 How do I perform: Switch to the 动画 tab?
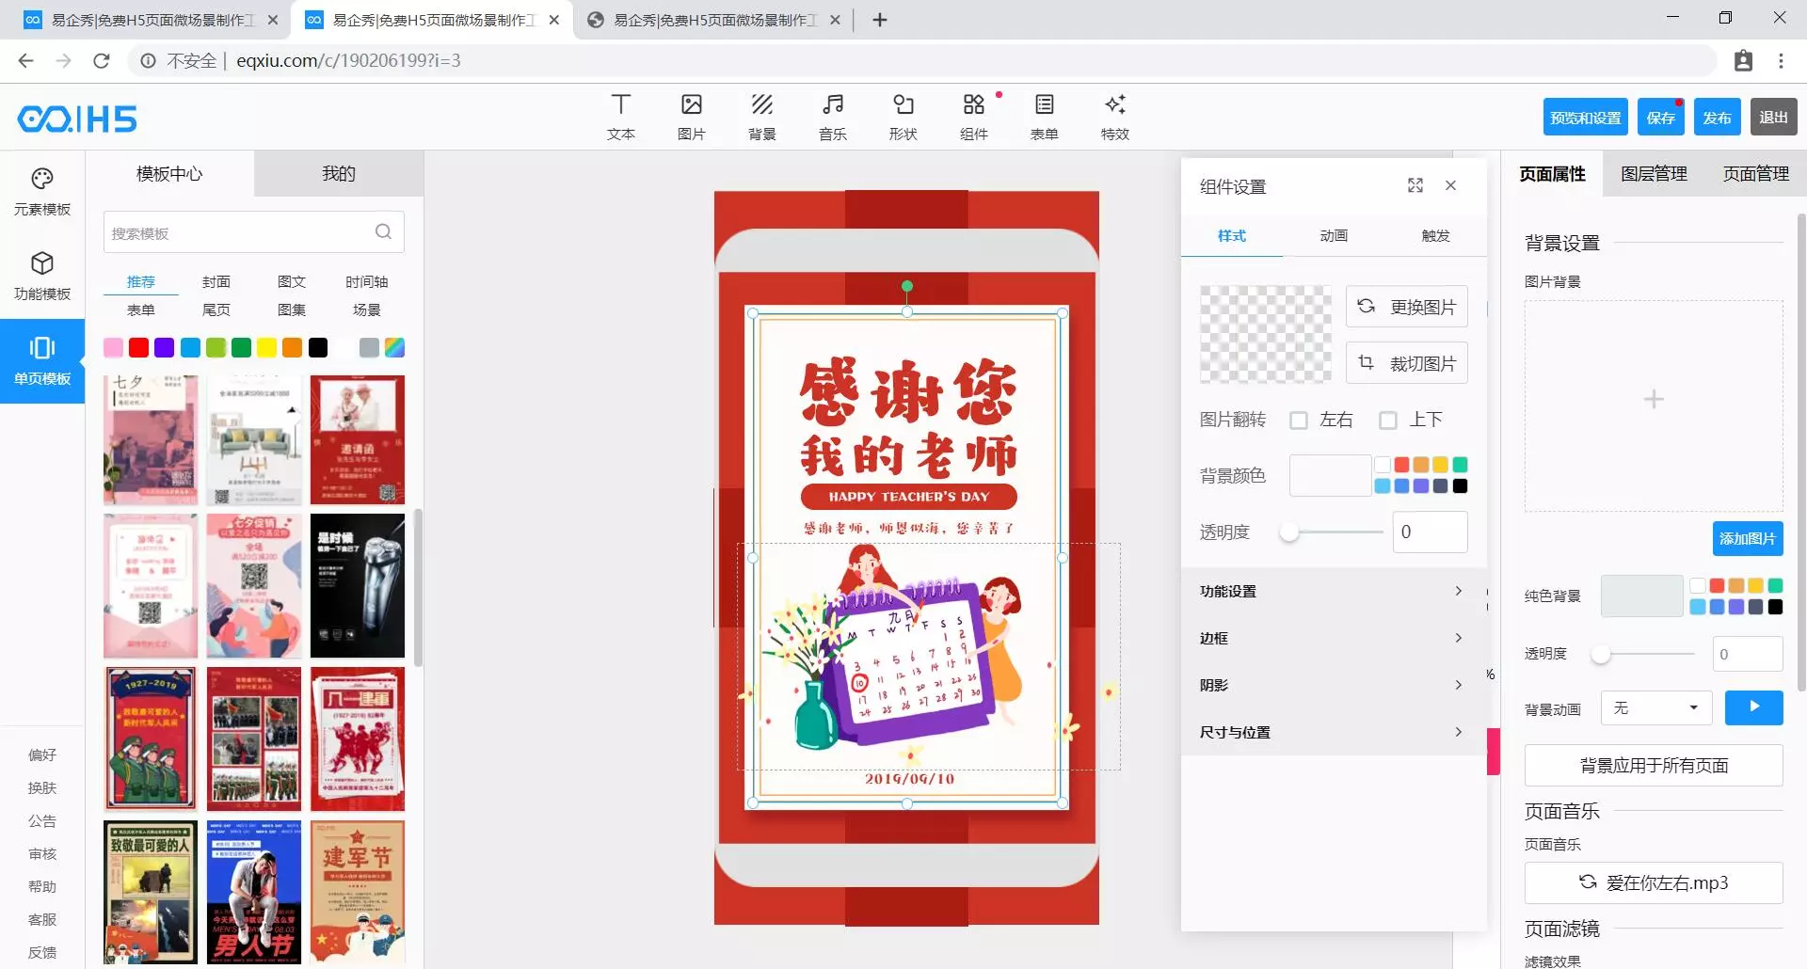point(1334,235)
